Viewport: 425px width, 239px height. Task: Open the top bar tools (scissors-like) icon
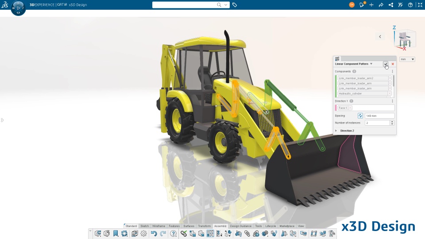[x=400, y=5]
